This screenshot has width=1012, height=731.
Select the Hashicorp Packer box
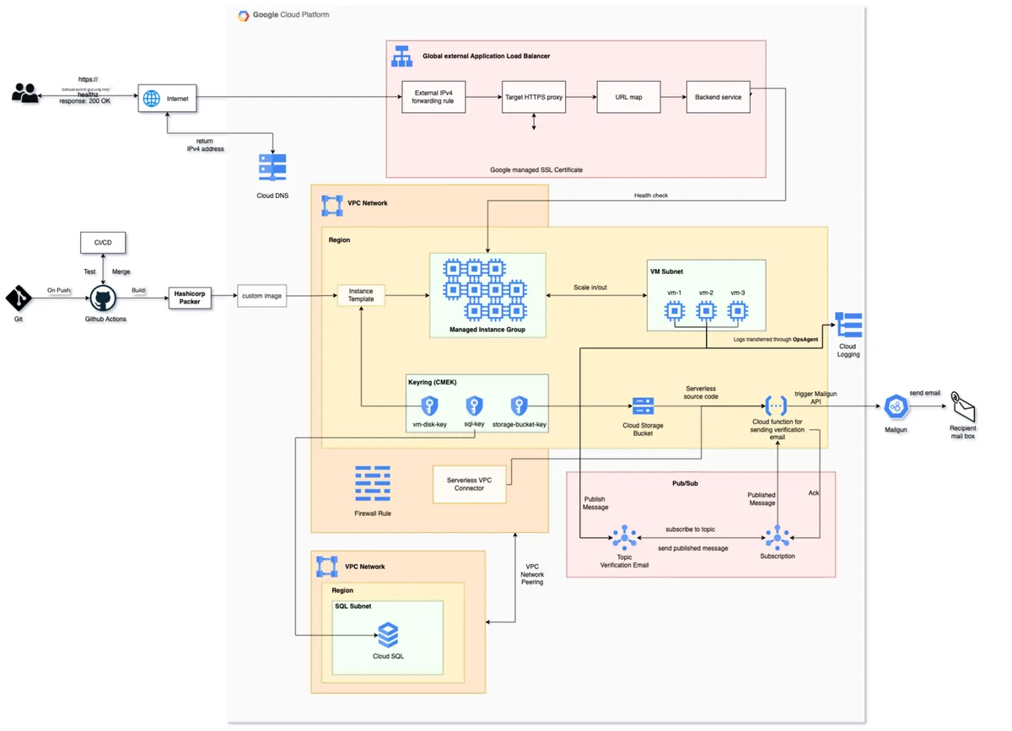(190, 297)
